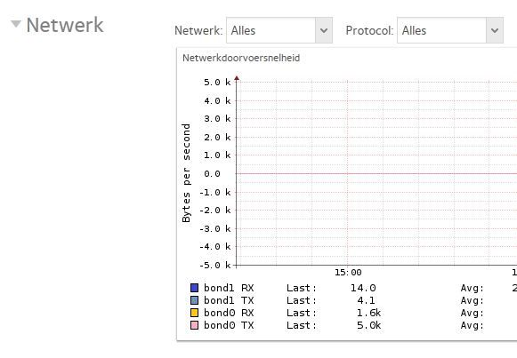This screenshot has width=517, height=358.
Task: Click the Netwerk section heading
Action: [65, 25]
